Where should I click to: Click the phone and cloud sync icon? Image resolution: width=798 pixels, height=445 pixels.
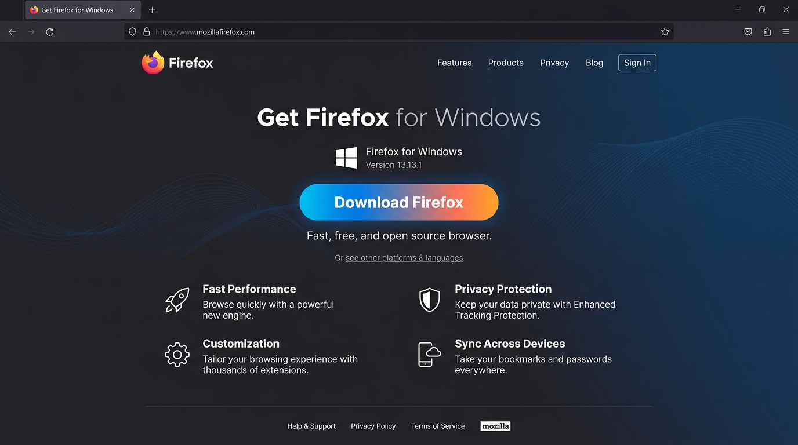430,355
